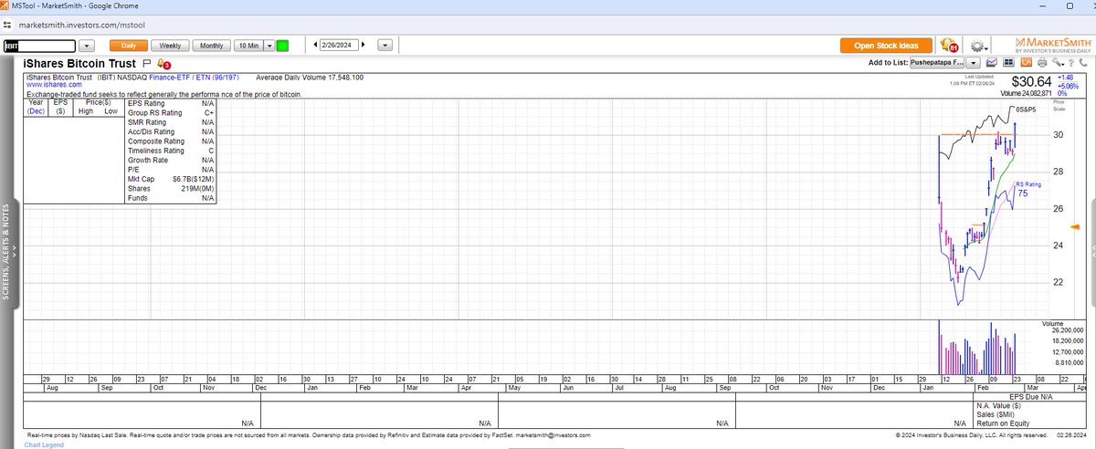Screen dimensions: 1096x449
Task: Click the orange chart markup icon
Action: [1025, 63]
